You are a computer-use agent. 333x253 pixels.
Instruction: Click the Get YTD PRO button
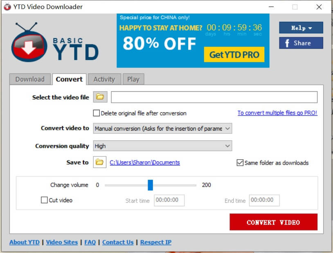(234, 54)
